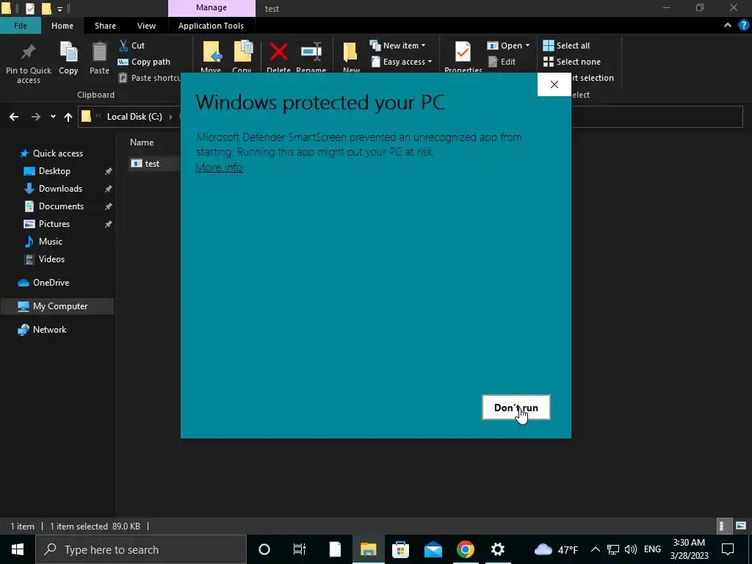This screenshot has height=564, width=752.
Task: Expand the Open button dropdown
Action: [x=527, y=46]
